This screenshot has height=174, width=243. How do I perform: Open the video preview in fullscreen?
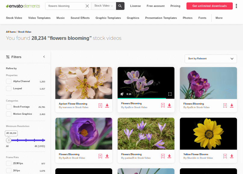coord(170,94)
